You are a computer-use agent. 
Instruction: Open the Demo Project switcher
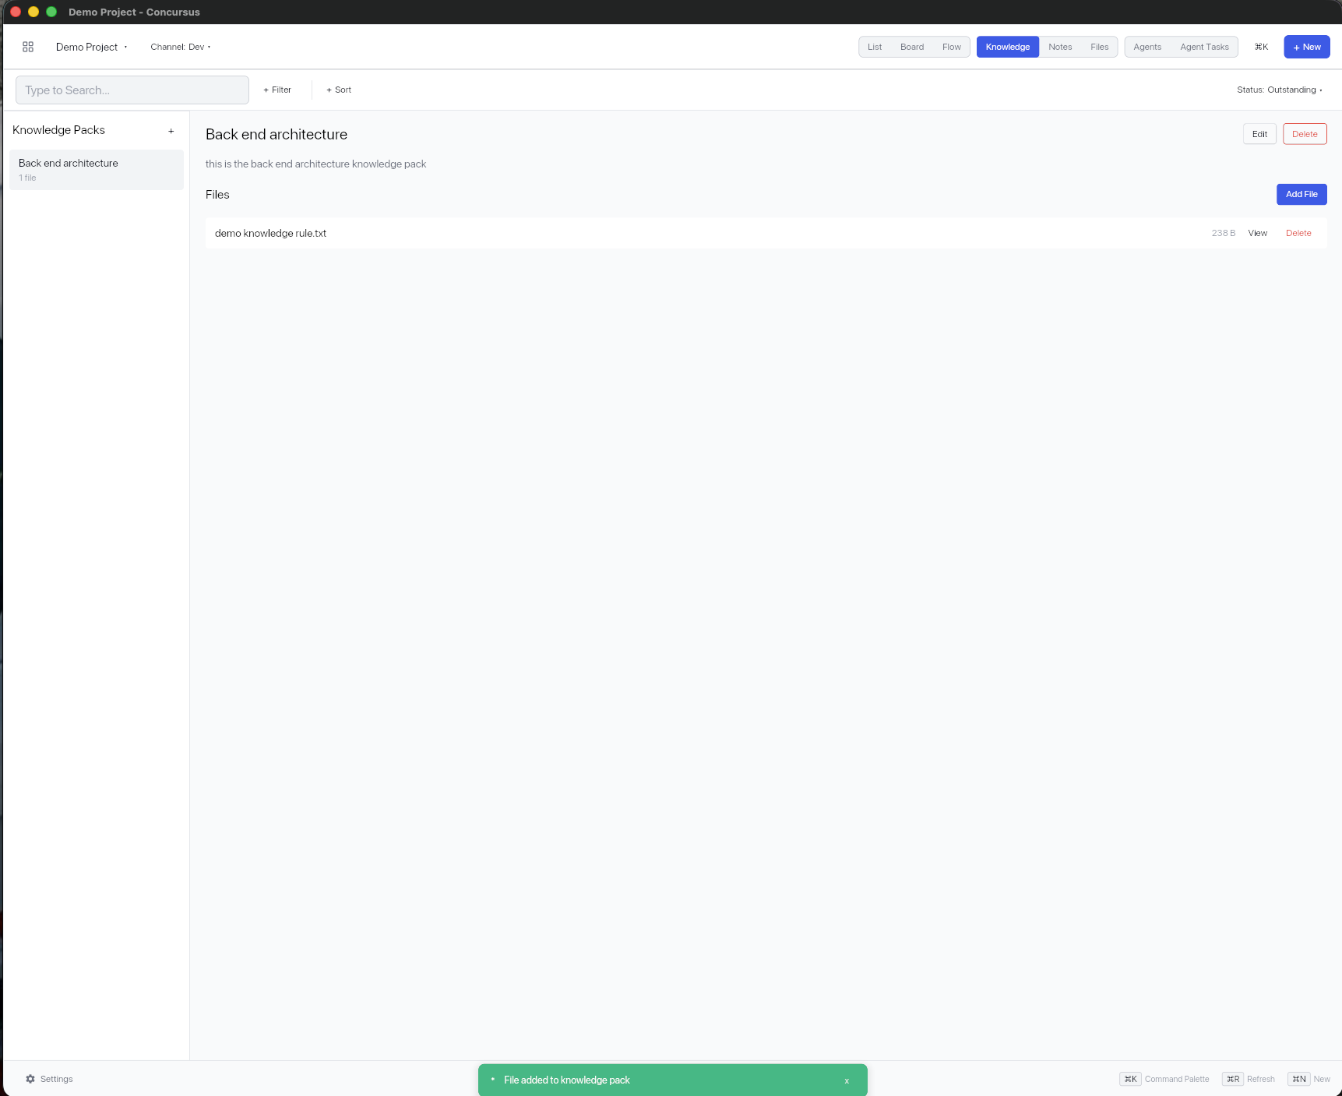tap(91, 47)
